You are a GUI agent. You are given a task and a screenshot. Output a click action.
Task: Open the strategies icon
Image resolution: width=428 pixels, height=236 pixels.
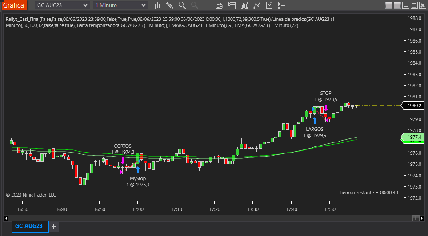269,5
